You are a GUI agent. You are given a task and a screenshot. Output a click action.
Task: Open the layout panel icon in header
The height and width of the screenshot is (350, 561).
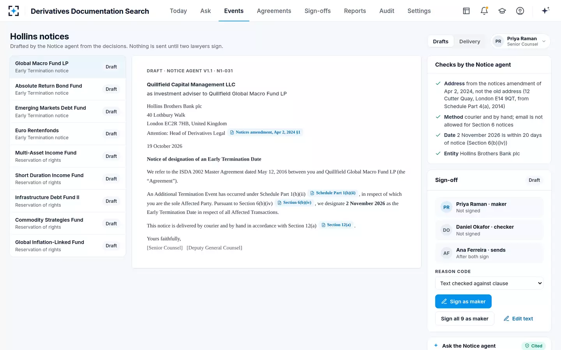coord(466,11)
